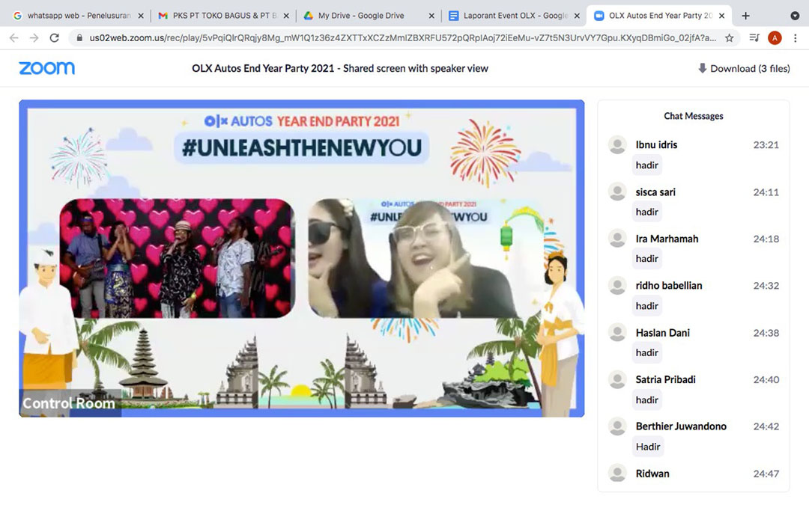Image resolution: width=809 pixels, height=505 pixels.
Task: Open the media control icon in toolbar
Action: coord(754,37)
